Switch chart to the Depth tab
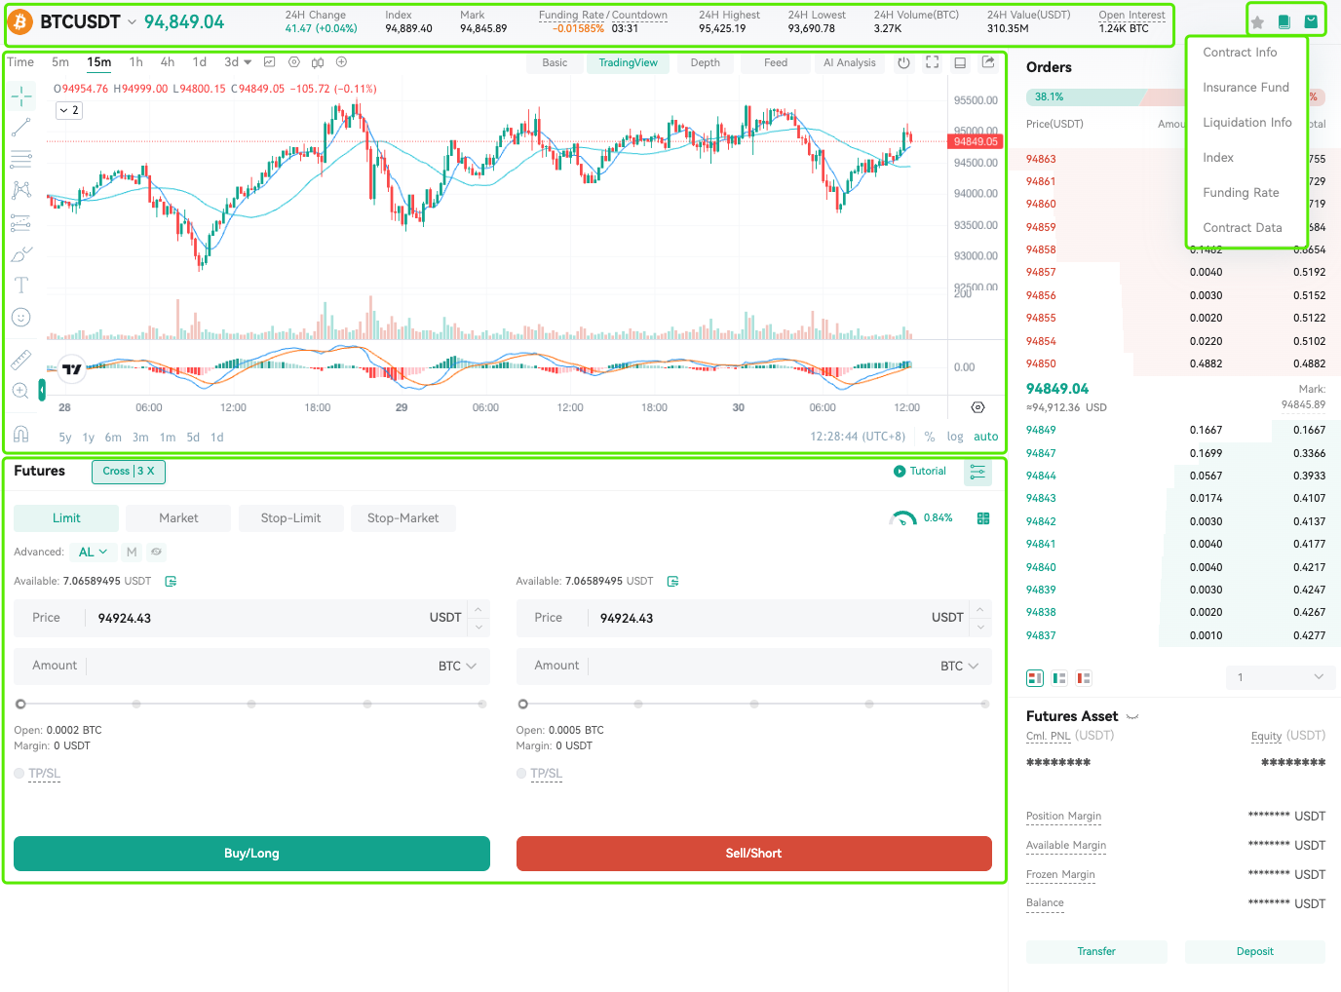This screenshot has height=992, width=1341. tap(705, 63)
